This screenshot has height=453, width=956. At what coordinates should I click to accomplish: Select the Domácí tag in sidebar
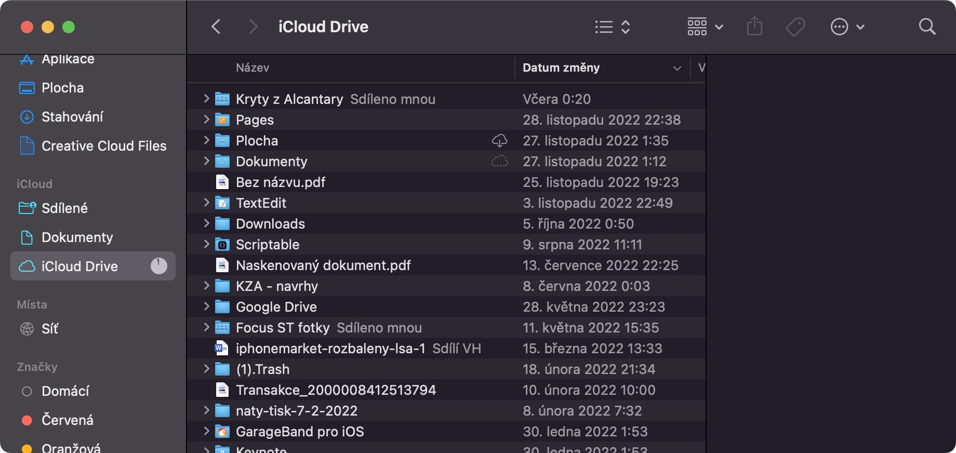(65, 391)
